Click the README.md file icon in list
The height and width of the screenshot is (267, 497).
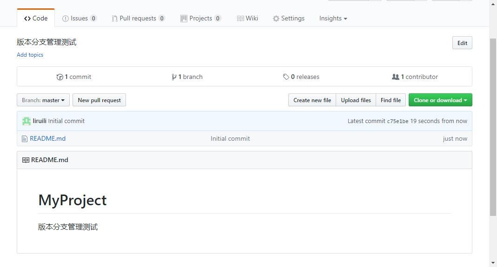[x=24, y=139]
